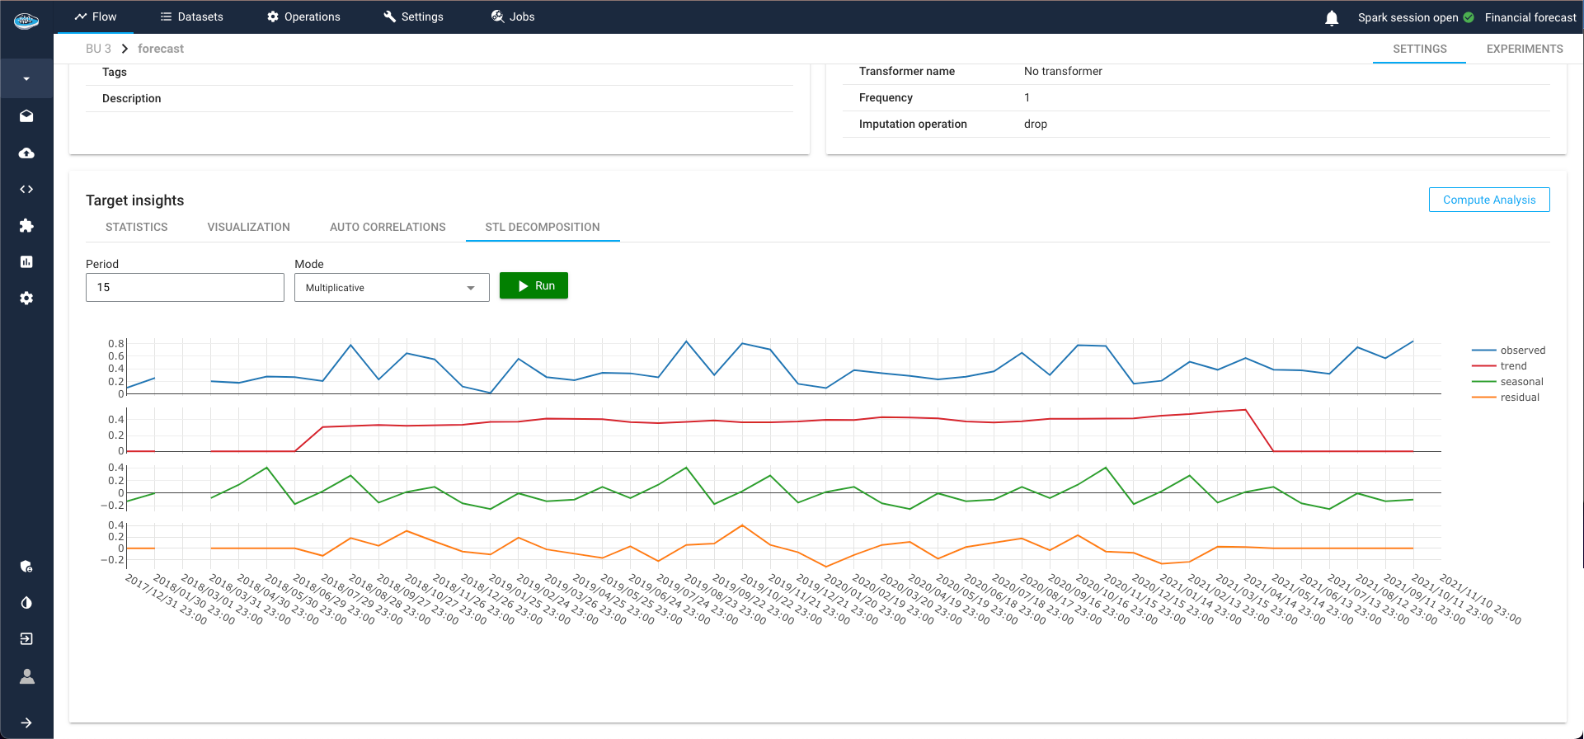1584x739 pixels.
Task: Click the Compute Analysis button
Action: click(x=1488, y=200)
